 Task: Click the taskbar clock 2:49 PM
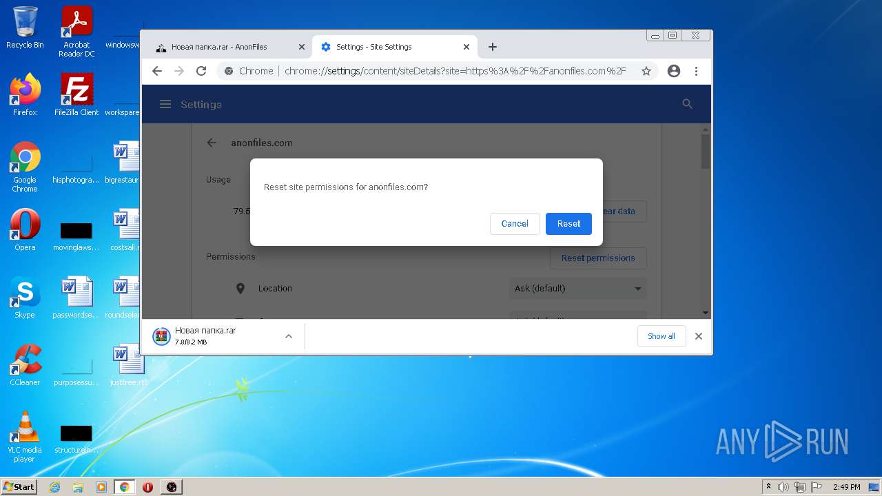pyautogui.click(x=846, y=487)
